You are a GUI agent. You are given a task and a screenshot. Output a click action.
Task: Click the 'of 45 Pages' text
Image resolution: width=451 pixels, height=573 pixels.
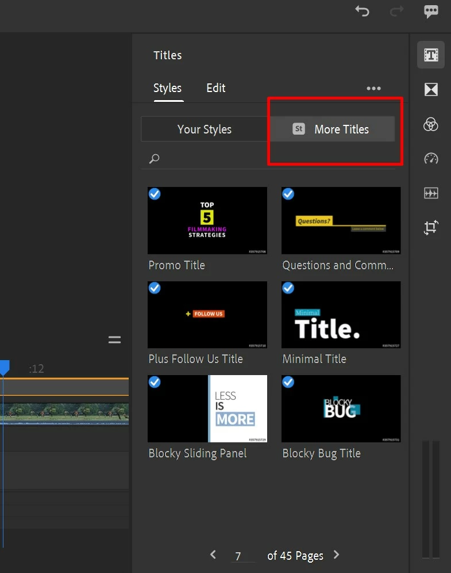(x=295, y=556)
